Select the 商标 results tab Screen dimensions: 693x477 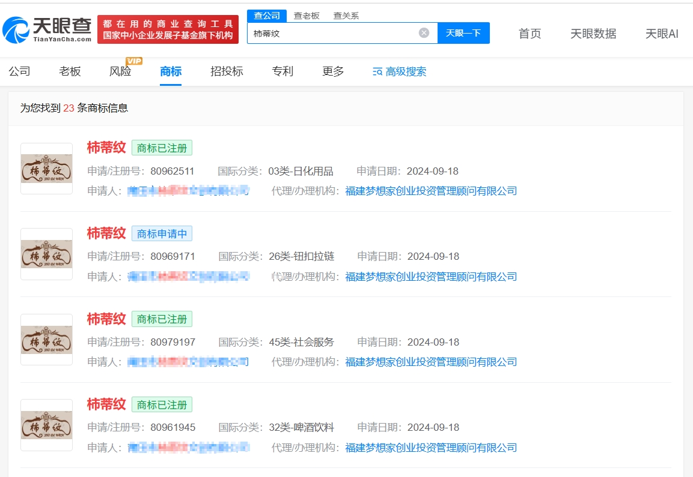[171, 71]
